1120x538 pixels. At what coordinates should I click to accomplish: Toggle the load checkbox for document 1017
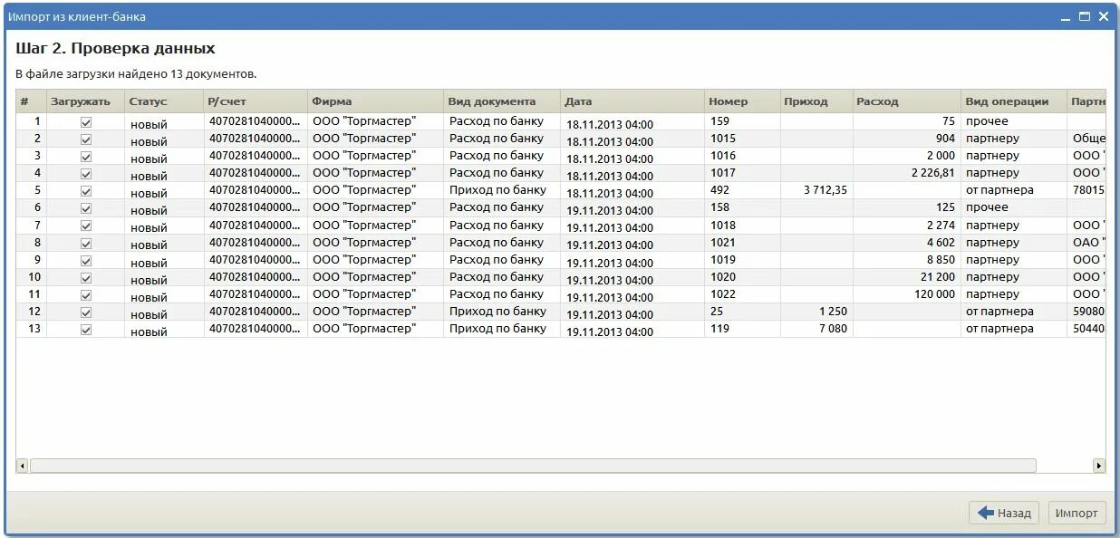pos(86,174)
